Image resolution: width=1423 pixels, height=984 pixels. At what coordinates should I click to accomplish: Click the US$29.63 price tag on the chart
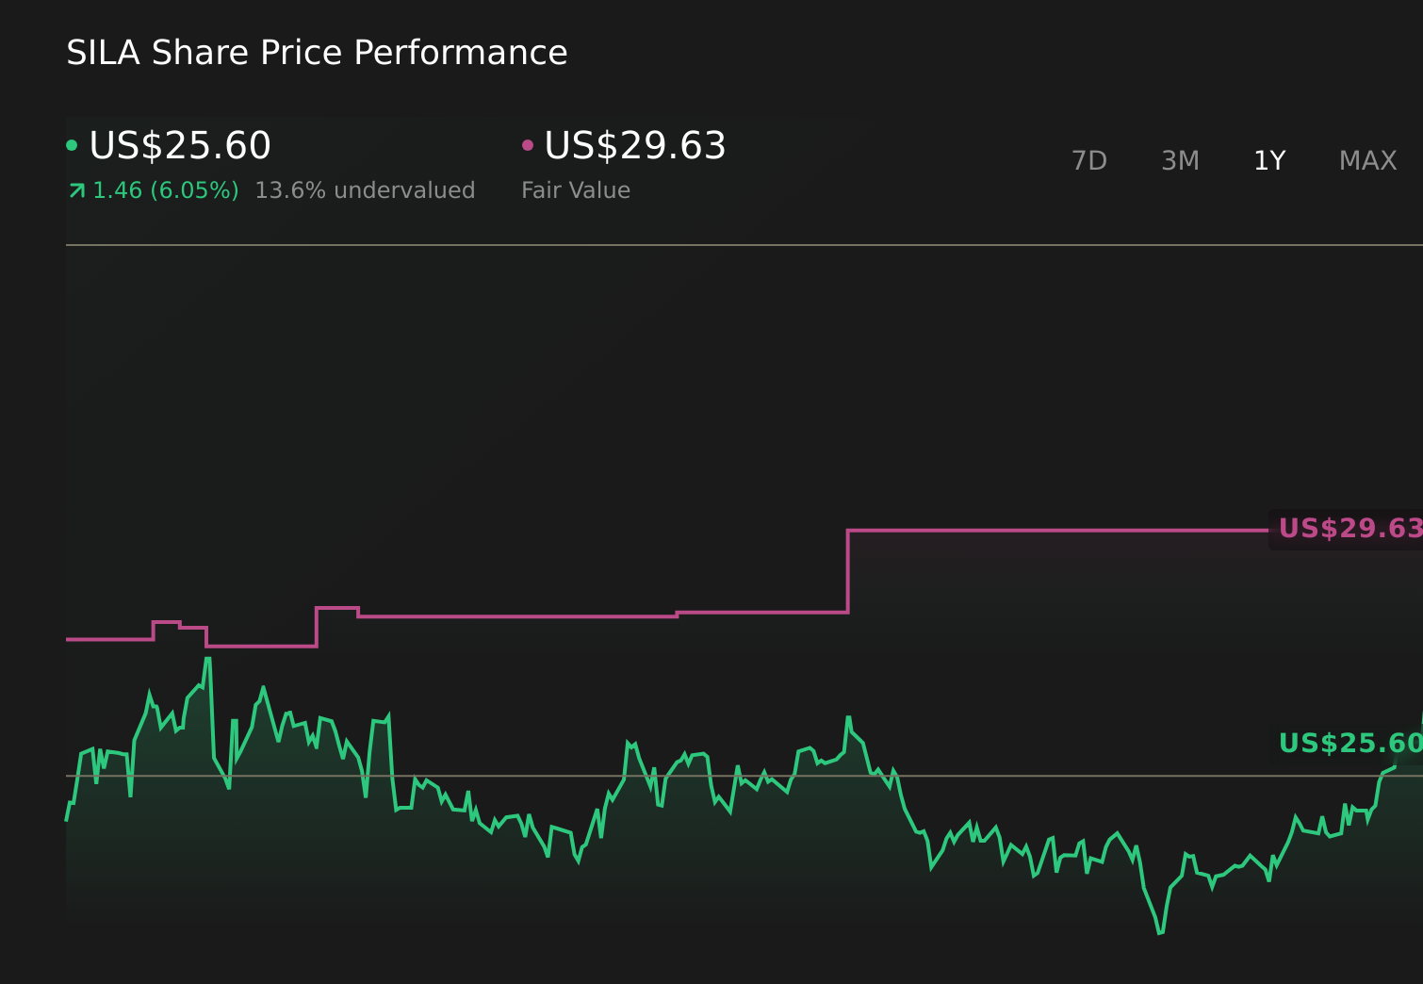pos(1346,529)
